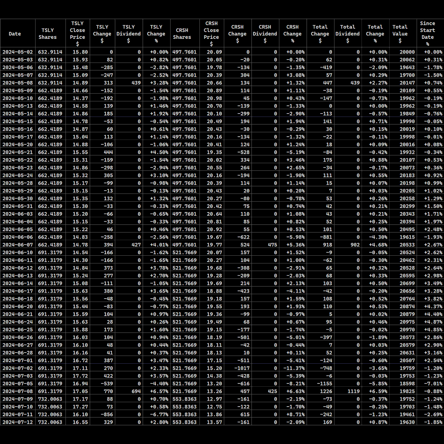Click TSLY shares 632.9114 on 2024-05-02

[x=50, y=52]
